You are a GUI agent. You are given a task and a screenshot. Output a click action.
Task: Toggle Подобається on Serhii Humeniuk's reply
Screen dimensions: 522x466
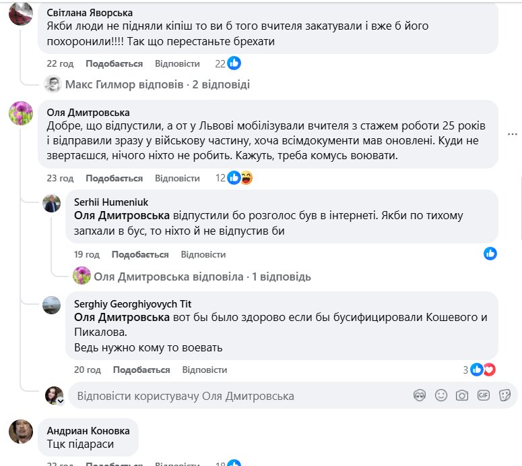point(139,254)
